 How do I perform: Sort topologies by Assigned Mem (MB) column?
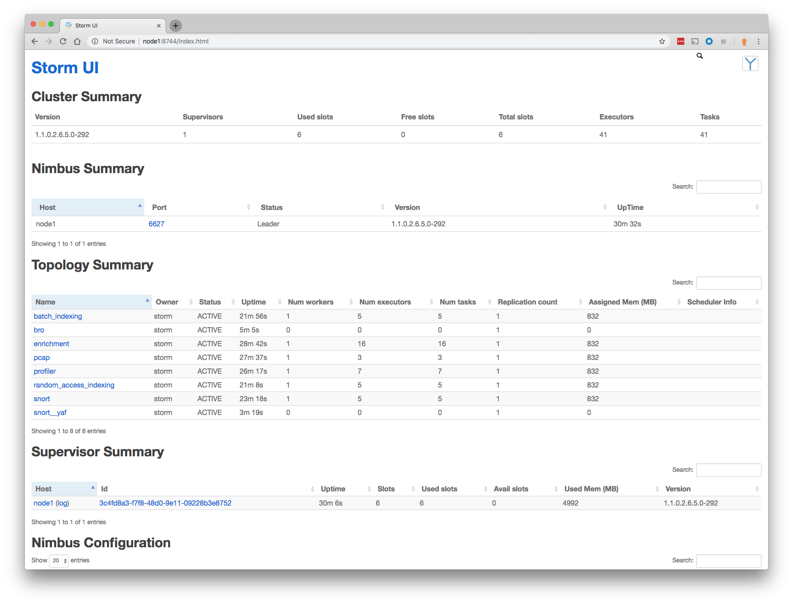634,302
